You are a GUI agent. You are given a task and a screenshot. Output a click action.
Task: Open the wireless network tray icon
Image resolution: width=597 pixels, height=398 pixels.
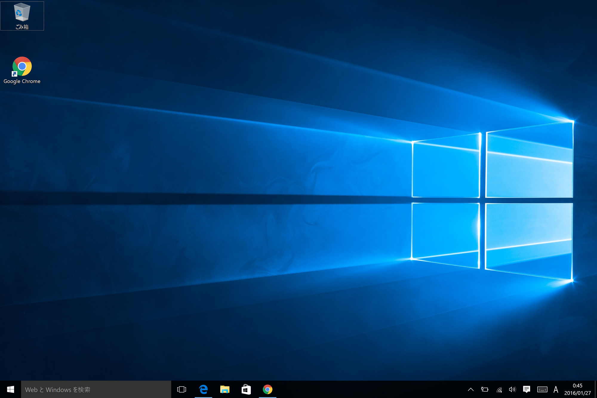(x=499, y=389)
